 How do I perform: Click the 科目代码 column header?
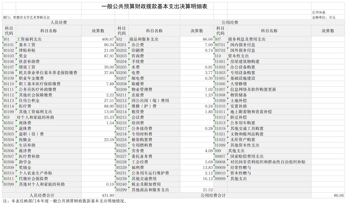9,31
